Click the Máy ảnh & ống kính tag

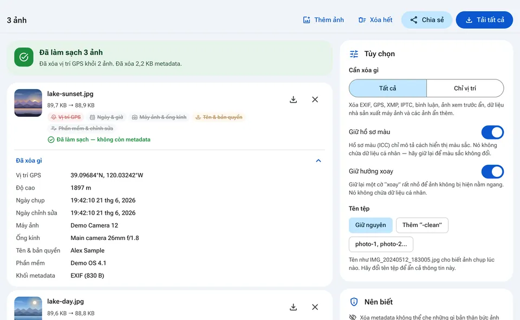pos(159,117)
